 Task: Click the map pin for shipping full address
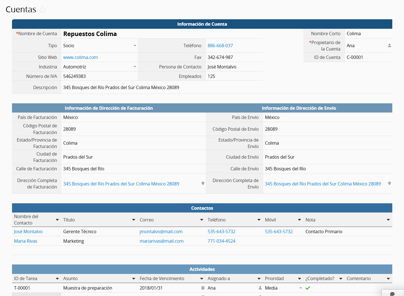389,183
